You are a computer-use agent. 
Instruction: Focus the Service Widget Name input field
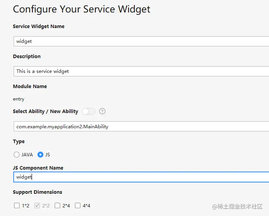click(x=141, y=41)
